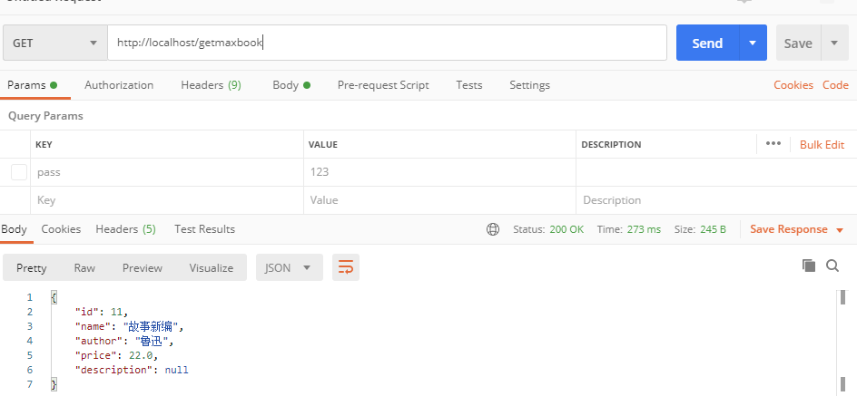
Task: Click the 245 B size value
Action: (x=713, y=229)
